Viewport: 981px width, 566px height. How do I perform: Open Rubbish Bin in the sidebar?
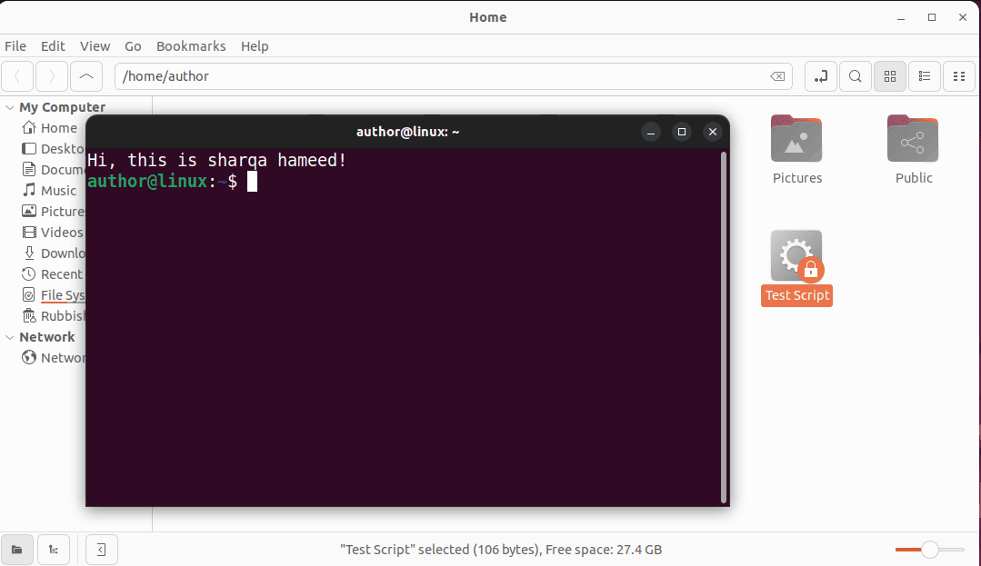coord(53,316)
